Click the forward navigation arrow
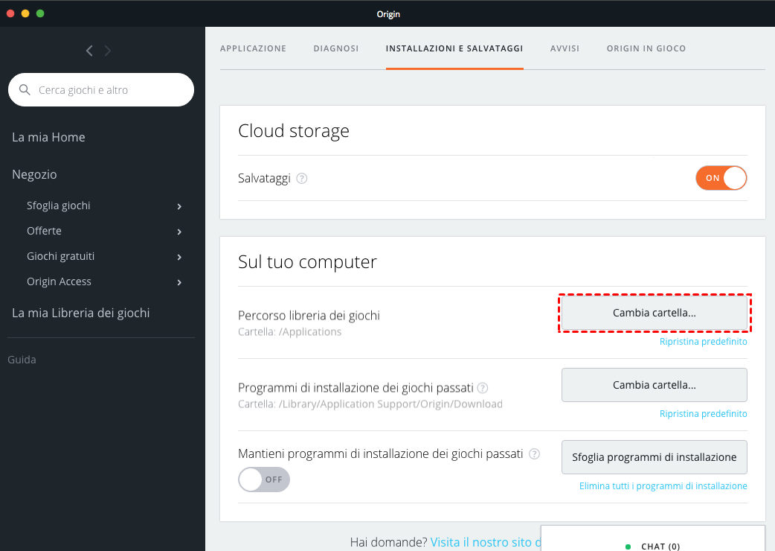This screenshot has width=775, height=551. (x=108, y=51)
